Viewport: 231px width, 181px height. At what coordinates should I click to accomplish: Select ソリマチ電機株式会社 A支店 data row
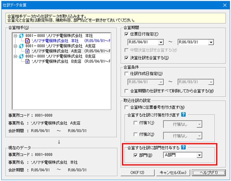click(x=71, y=51)
